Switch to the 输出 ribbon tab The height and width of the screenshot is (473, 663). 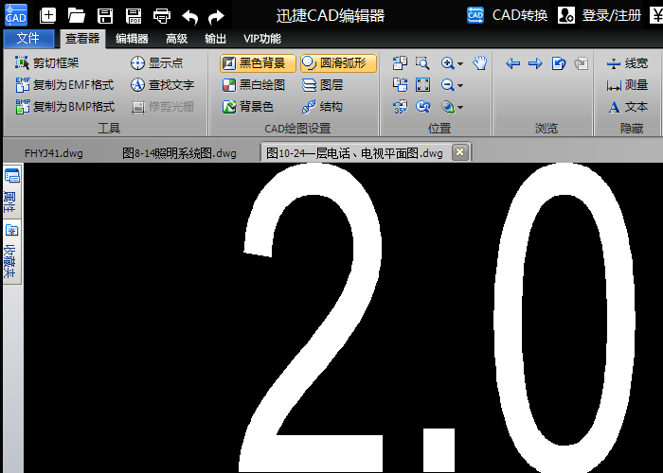tap(215, 39)
